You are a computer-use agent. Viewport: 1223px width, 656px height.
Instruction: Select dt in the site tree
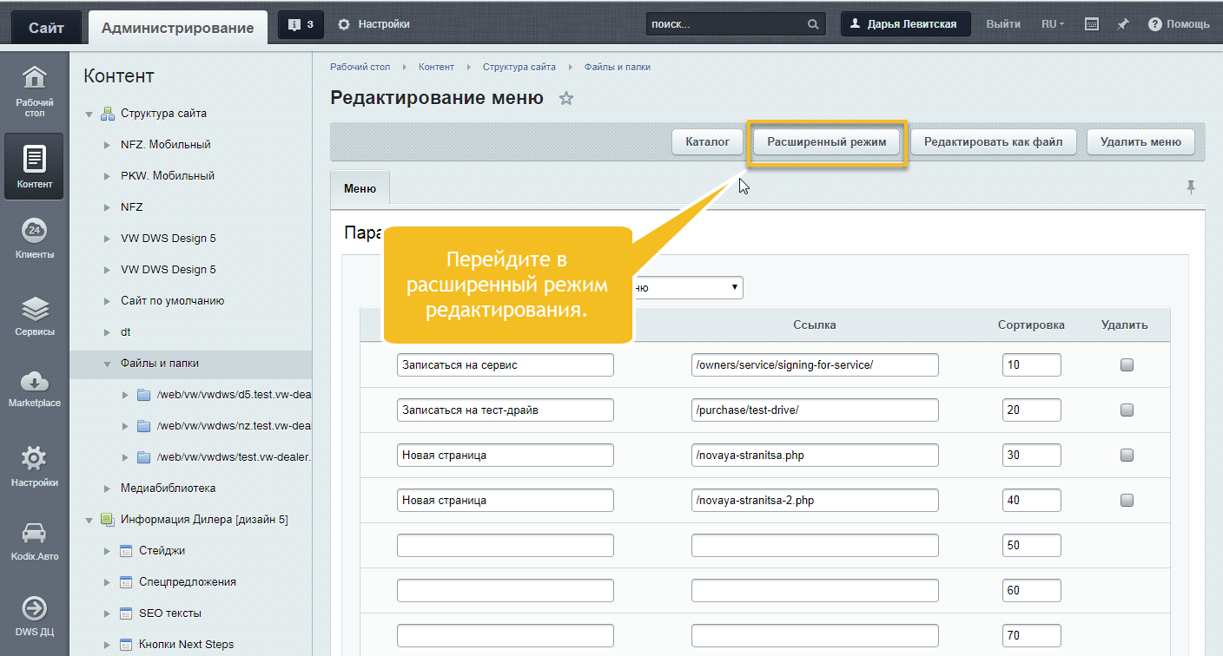click(126, 332)
